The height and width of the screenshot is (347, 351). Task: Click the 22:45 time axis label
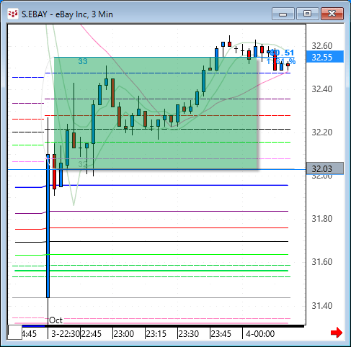[91, 334]
